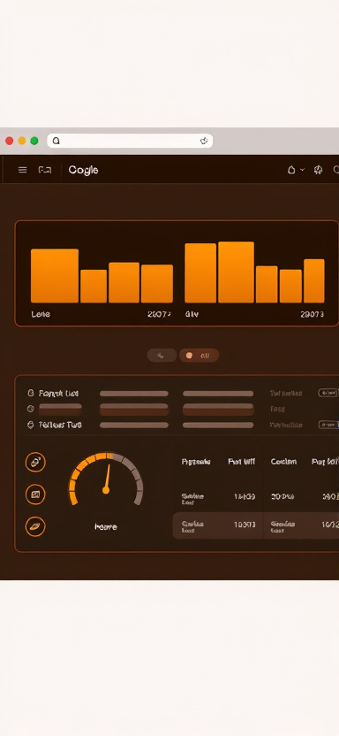Click the circle icon on the first list row
The height and width of the screenshot is (736, 339).
tap(31, 393)
